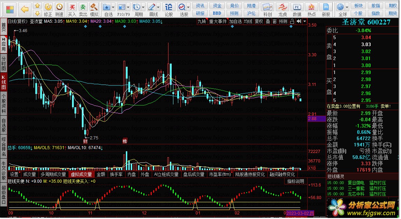The width and height of the screenshot is (401, 219).
Task: Click the 卖出 sell icon
Action: click(x=83, y=7)
